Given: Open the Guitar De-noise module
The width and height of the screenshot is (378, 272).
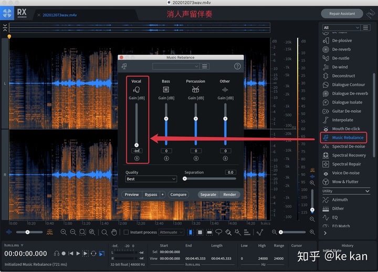Looking at the screenshot, I should click(342, 111).
